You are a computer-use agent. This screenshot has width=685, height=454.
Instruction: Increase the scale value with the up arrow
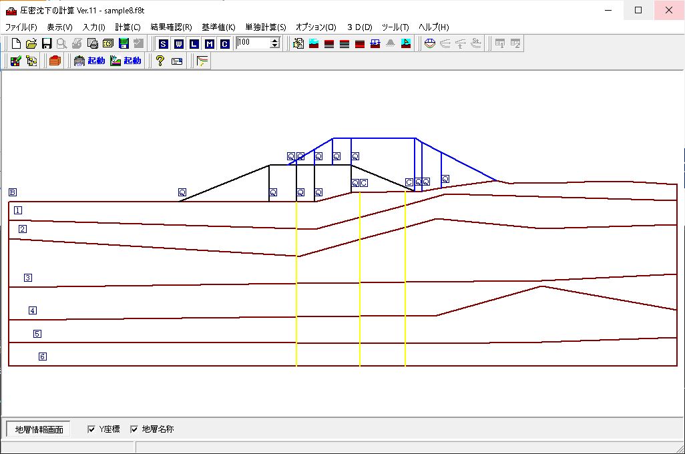pyautogui.click(x=275, y=40)
